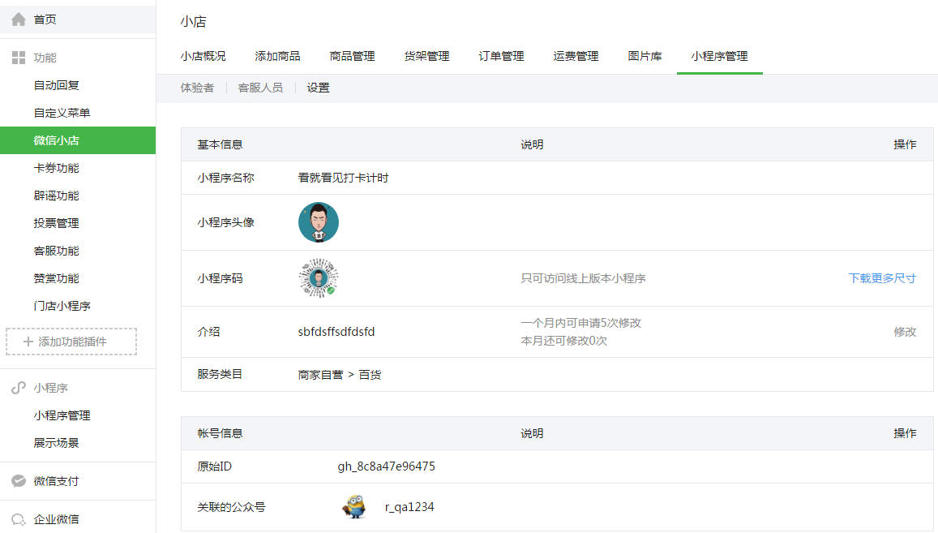Image resolution: width=938 pixels, height=533 pixels.
Task: Click the 小程序头像 avatar image
Action: click(319, 222)
